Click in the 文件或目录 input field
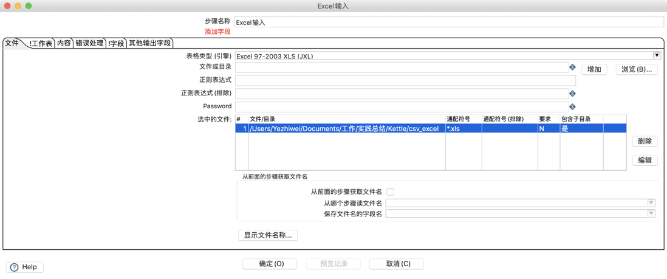This screenshot has height=279, width=667. coord(402,67)
